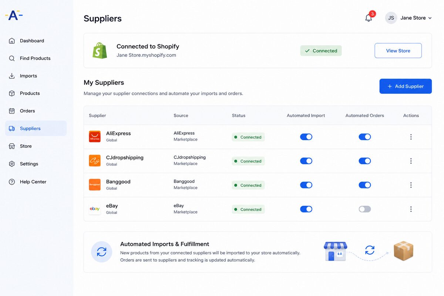Toggle Automated Import for AliExpress
The image size is (444, 296).
pos(306,137)
